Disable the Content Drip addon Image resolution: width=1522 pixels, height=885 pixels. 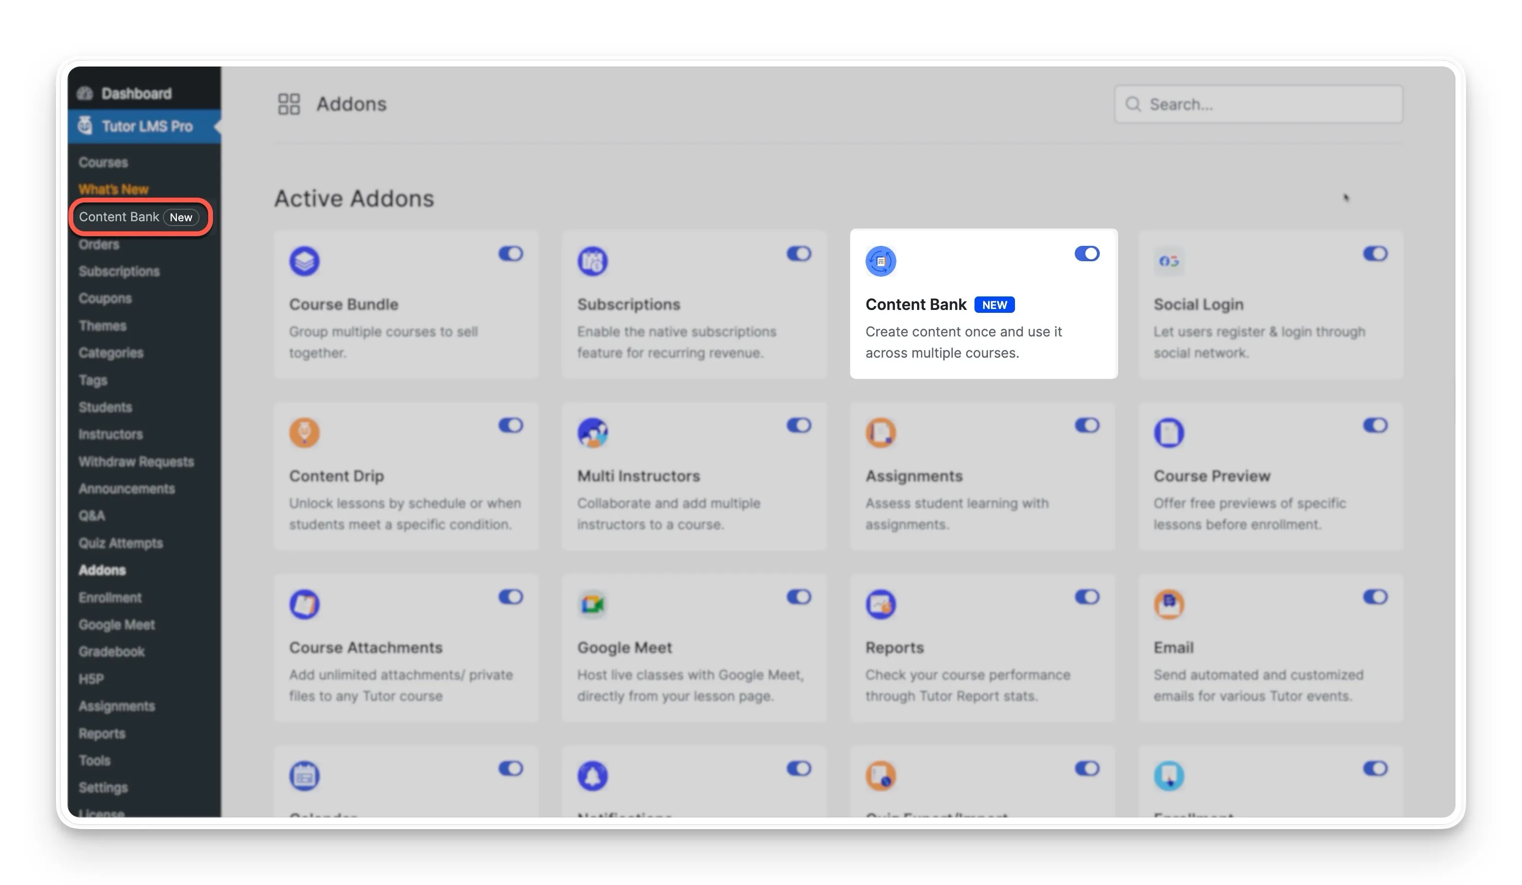510,425
